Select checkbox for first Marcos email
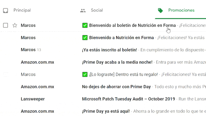This screenshot has height=116, width=206. (5, 25)
